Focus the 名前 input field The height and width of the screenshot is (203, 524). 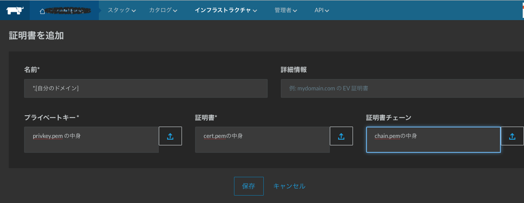point(146,88)
